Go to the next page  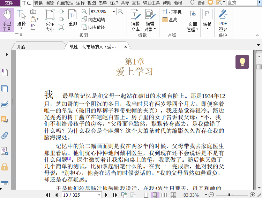click(x=106, y=195)
